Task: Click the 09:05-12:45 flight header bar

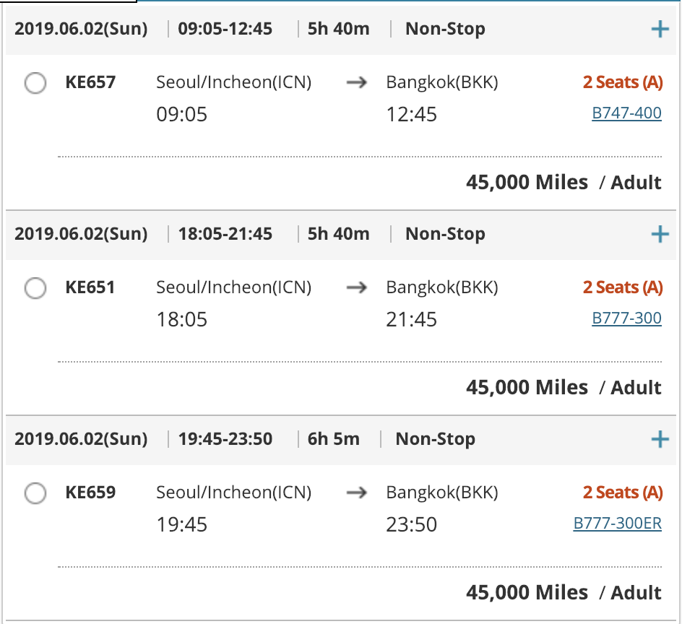Action: [x=325, y=29]
